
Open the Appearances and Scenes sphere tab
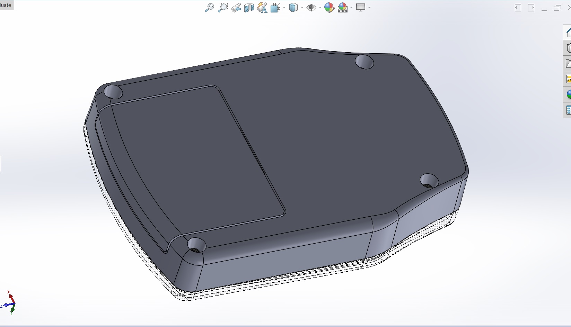pos(568,94)
